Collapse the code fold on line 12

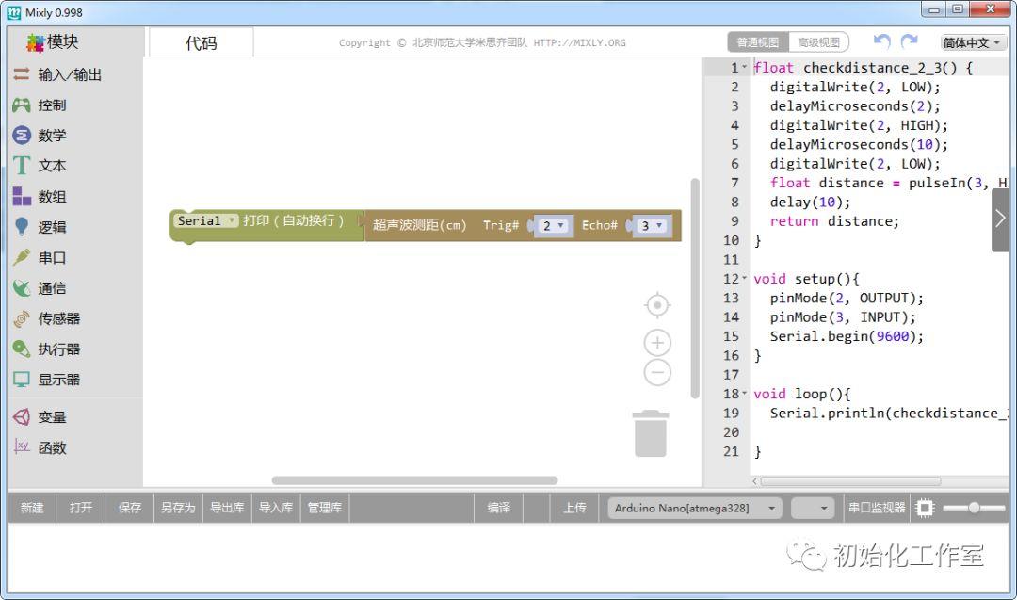(744, 279)
